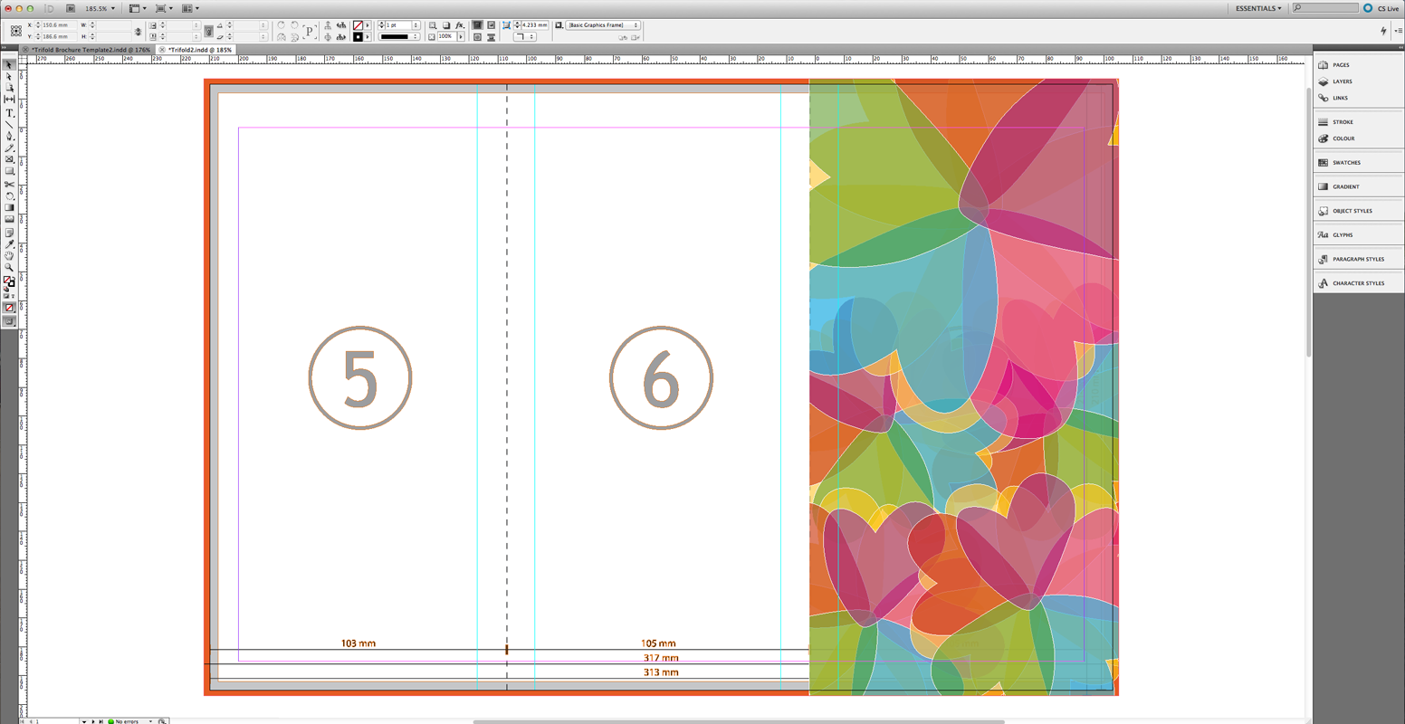Toggle the screen view mode at toolbox bottom

pos(9,321)
